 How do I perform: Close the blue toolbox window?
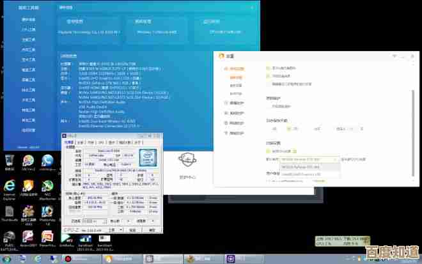(x=252, y=8)
